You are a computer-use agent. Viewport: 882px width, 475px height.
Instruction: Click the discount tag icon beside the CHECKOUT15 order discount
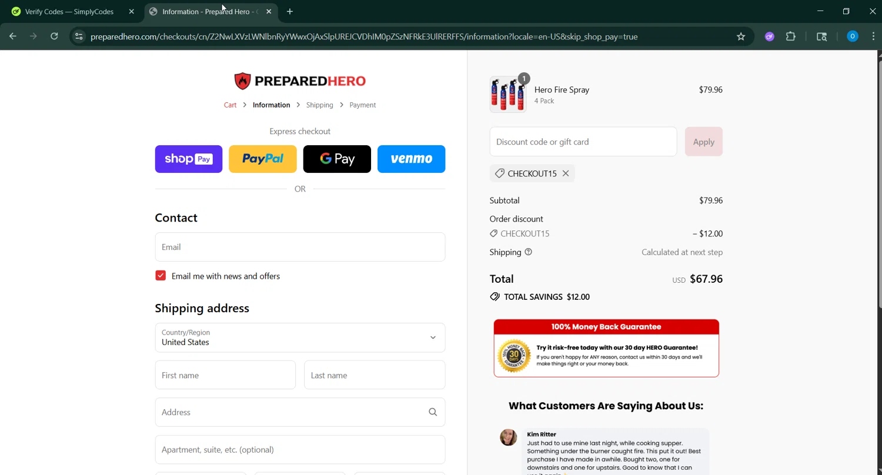(x=493, y=233)
